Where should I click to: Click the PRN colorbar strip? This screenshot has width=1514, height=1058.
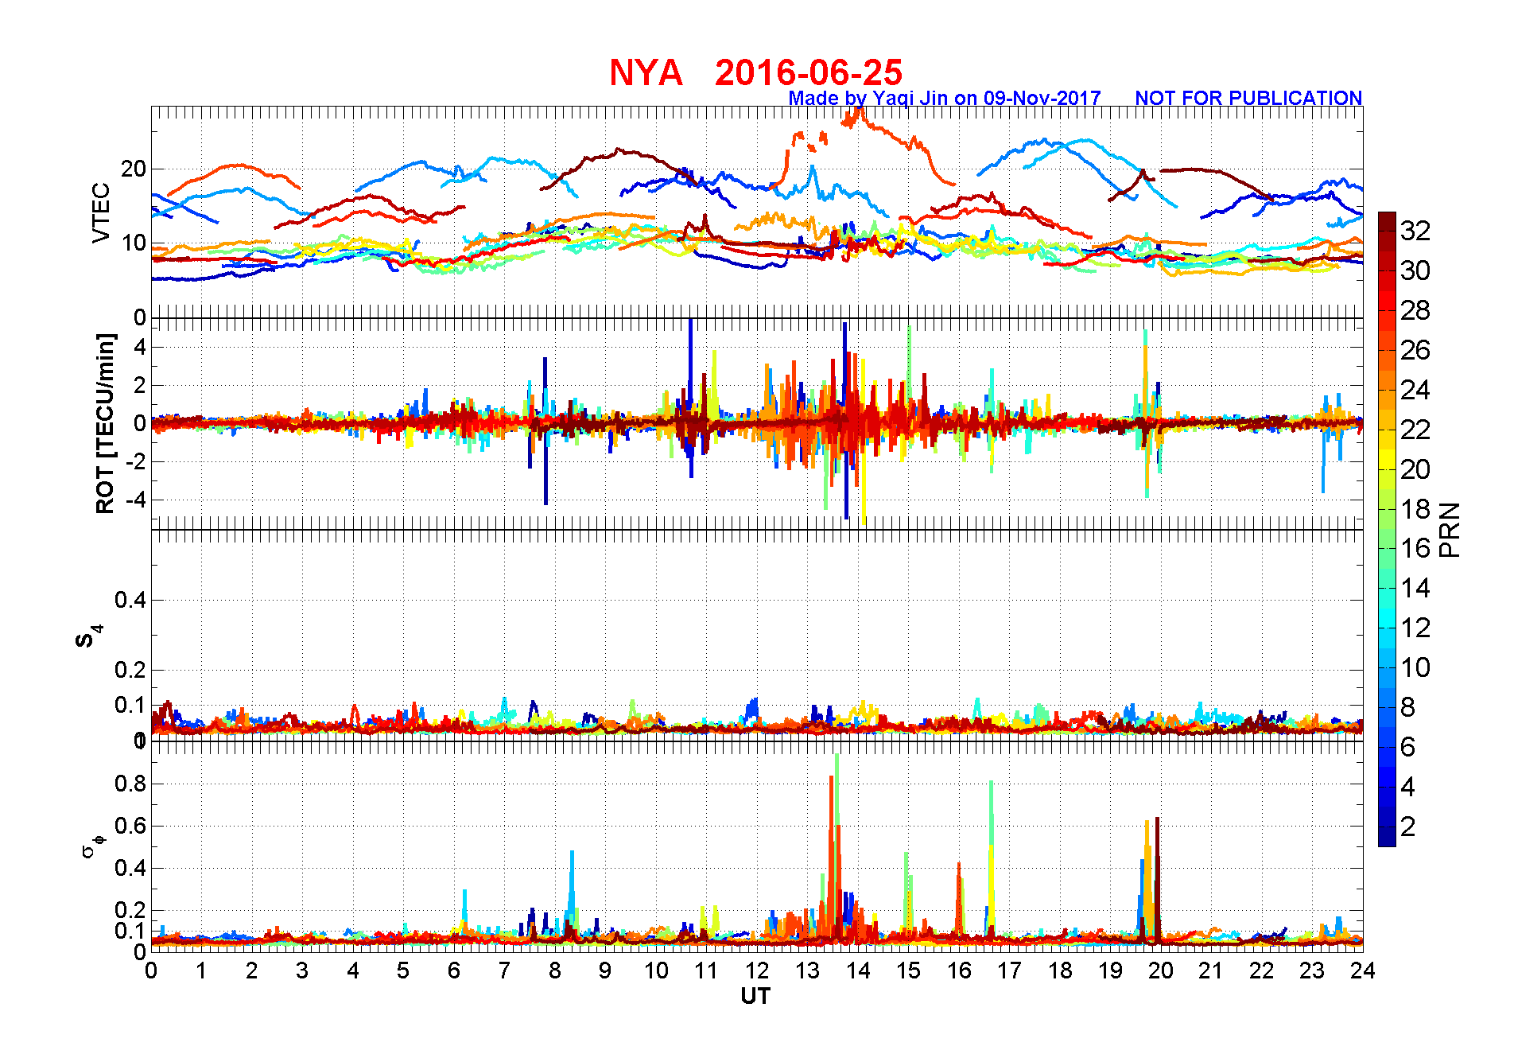tap(1387, 529)
